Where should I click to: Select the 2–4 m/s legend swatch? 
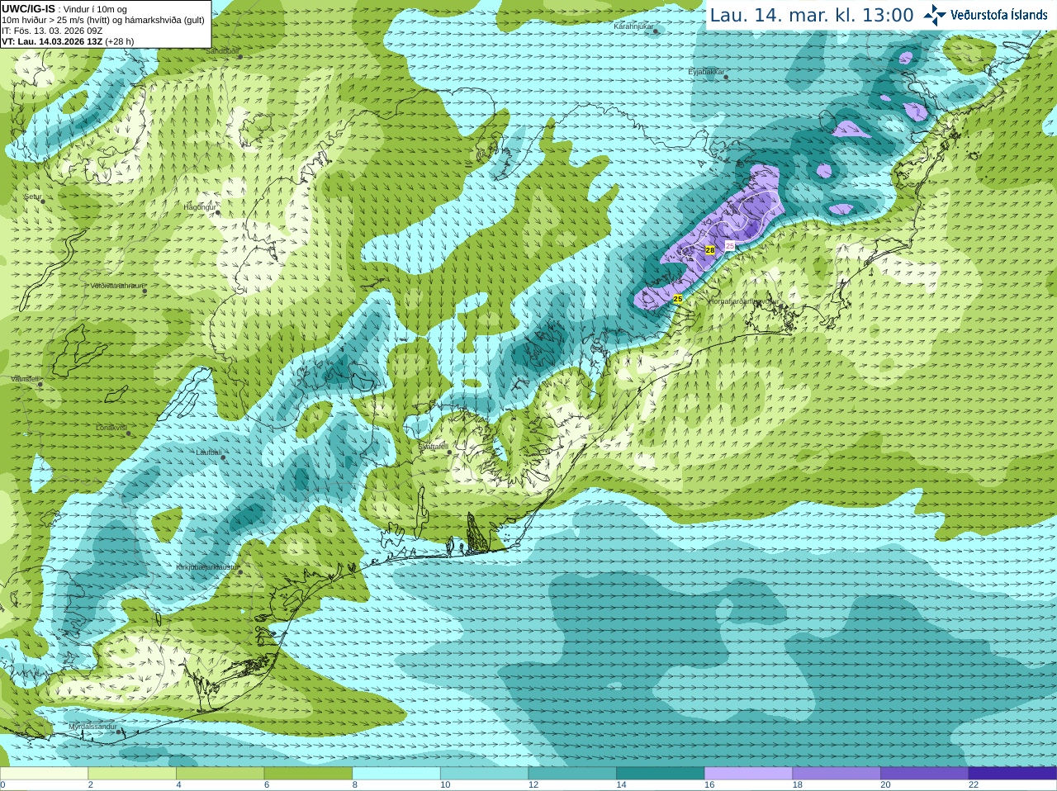(132, 774)
